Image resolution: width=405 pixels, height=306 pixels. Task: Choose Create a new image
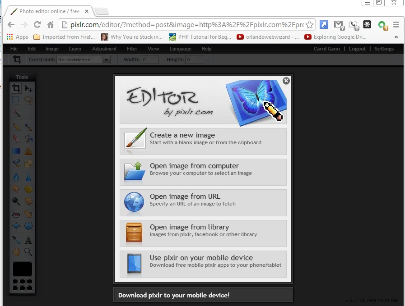[203, 141]
